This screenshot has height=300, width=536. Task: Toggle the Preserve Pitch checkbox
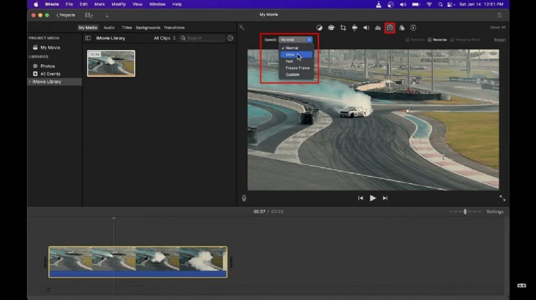coord(452,40)
